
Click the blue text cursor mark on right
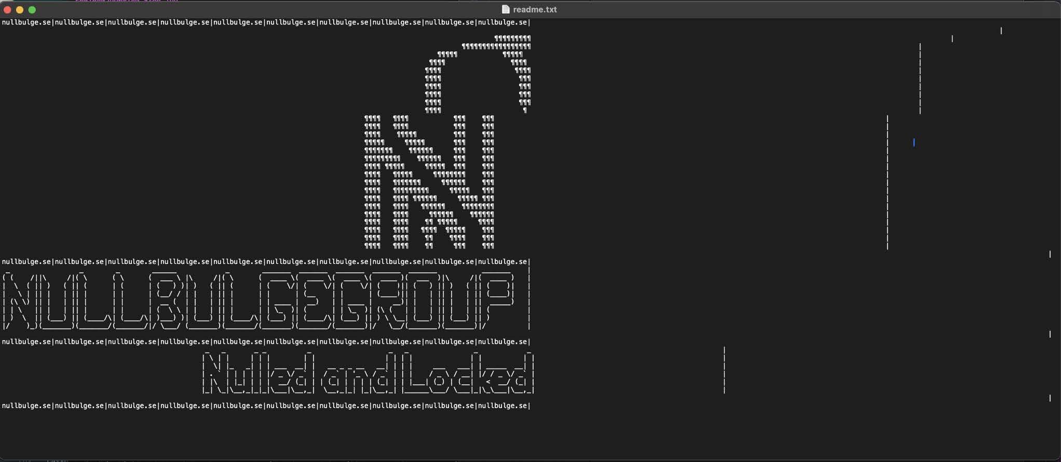pos(914,143)
